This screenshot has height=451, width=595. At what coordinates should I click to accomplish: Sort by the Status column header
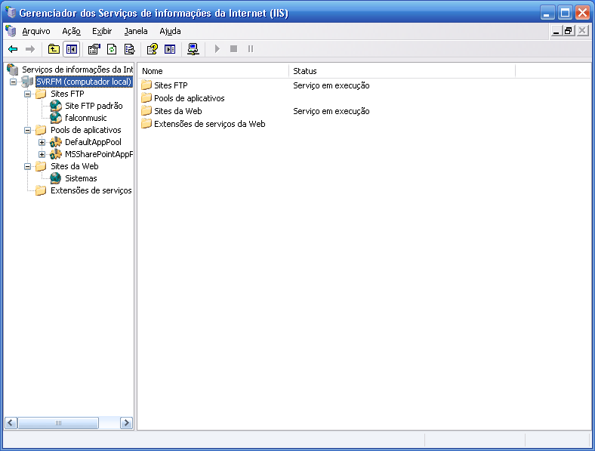[x=402, y=71]
